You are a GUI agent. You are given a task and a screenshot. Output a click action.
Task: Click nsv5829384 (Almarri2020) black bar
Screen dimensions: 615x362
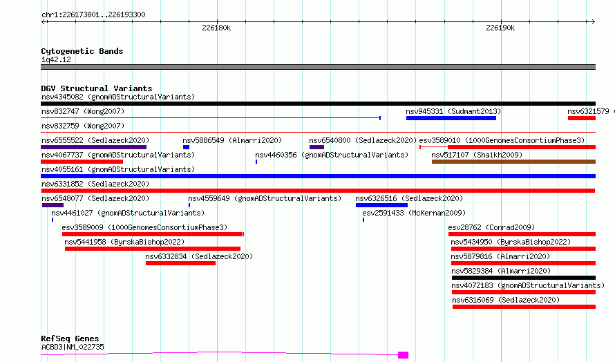[x=524, y=278]
